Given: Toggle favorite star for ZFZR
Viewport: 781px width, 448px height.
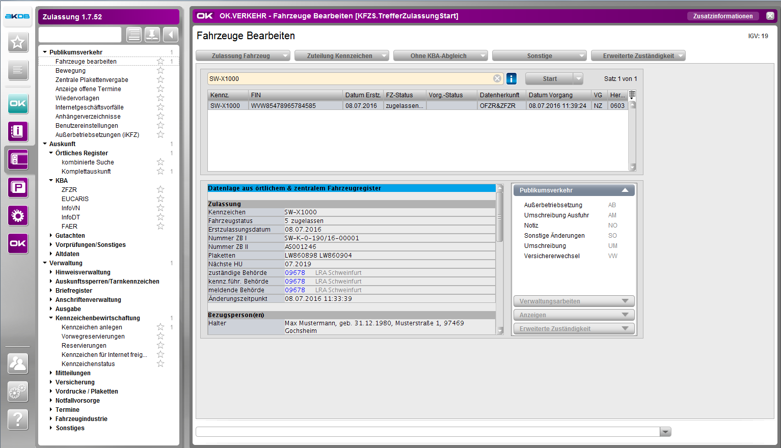Looking at the screenshot, I should (x=160, y=189).
